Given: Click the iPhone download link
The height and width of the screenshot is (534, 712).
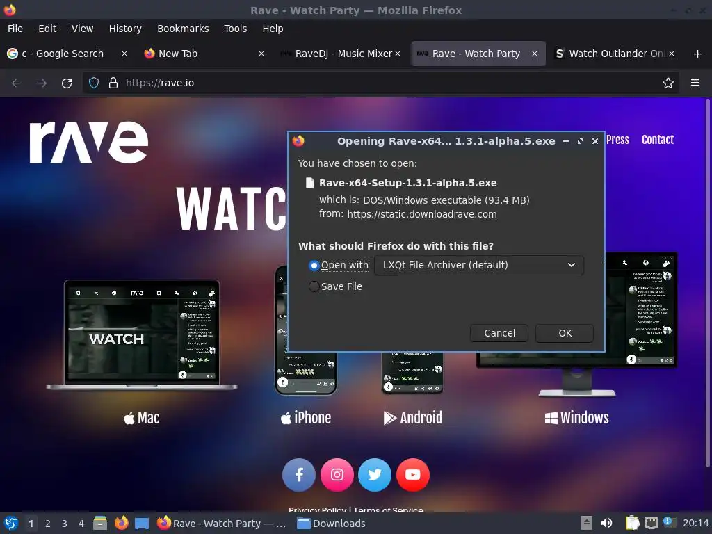Looking at the screenshot, I should coord(306,418).
